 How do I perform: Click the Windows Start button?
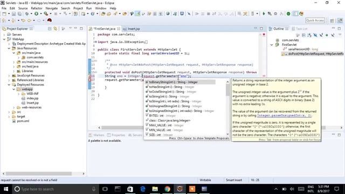(x=6, y=189)
